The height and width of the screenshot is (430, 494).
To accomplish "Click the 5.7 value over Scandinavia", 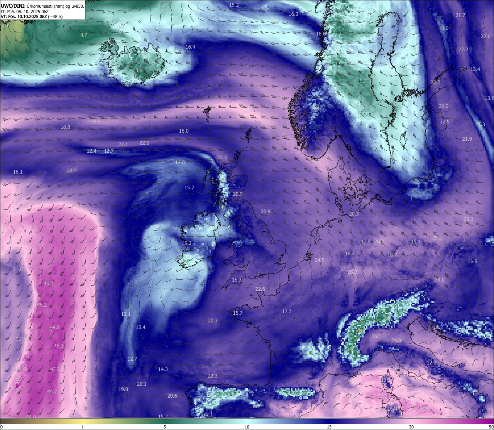I will pyautogui.click(x=363, y=81).
